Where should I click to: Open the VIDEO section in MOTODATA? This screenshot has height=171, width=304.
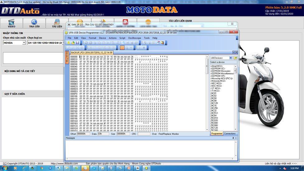tap(12, 23)
